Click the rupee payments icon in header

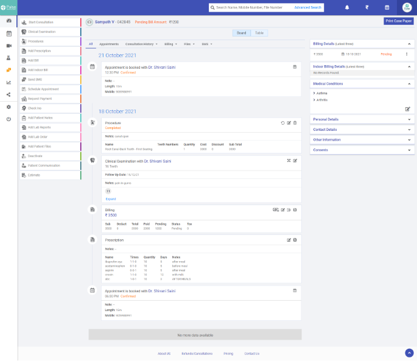(x=366, y=8)
